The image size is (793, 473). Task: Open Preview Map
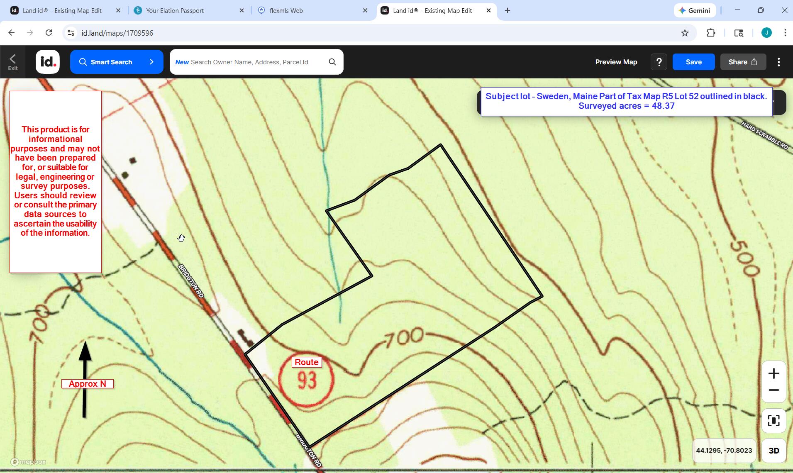616,61
